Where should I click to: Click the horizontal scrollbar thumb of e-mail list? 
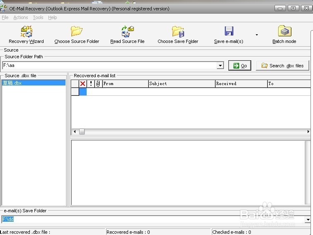82,131
